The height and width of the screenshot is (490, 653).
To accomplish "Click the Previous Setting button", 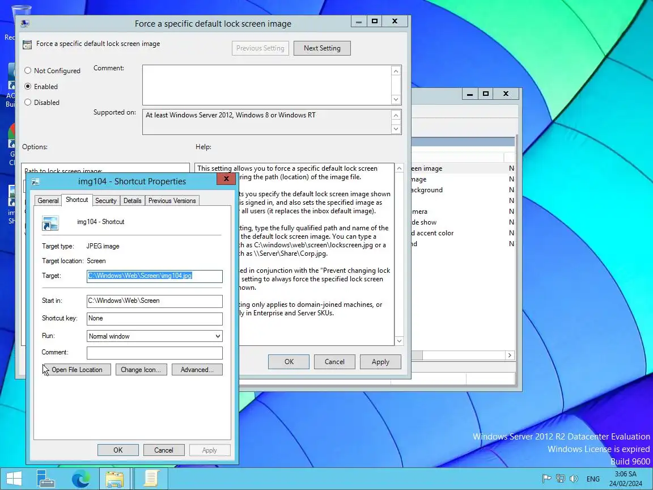I will coord(260,48).
